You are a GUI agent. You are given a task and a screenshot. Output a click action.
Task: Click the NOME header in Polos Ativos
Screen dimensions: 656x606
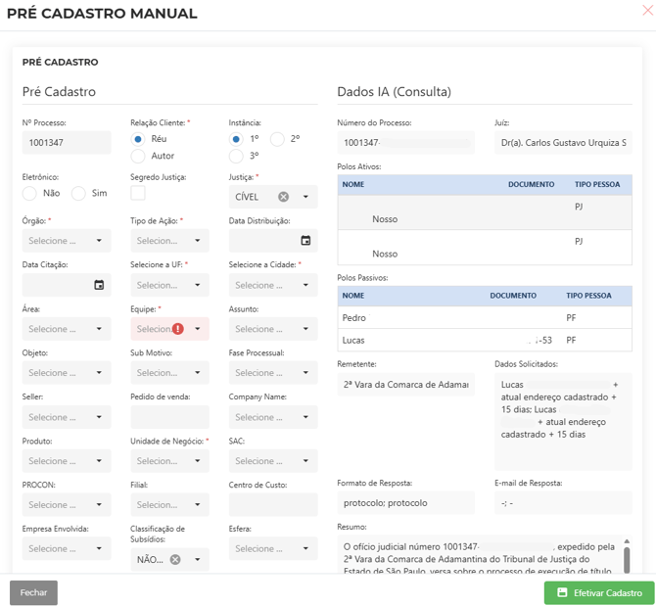(x=353, y=184)
